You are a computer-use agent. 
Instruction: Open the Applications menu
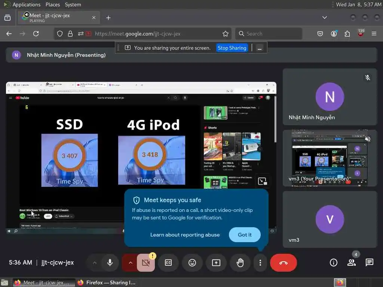click(27, 4)
